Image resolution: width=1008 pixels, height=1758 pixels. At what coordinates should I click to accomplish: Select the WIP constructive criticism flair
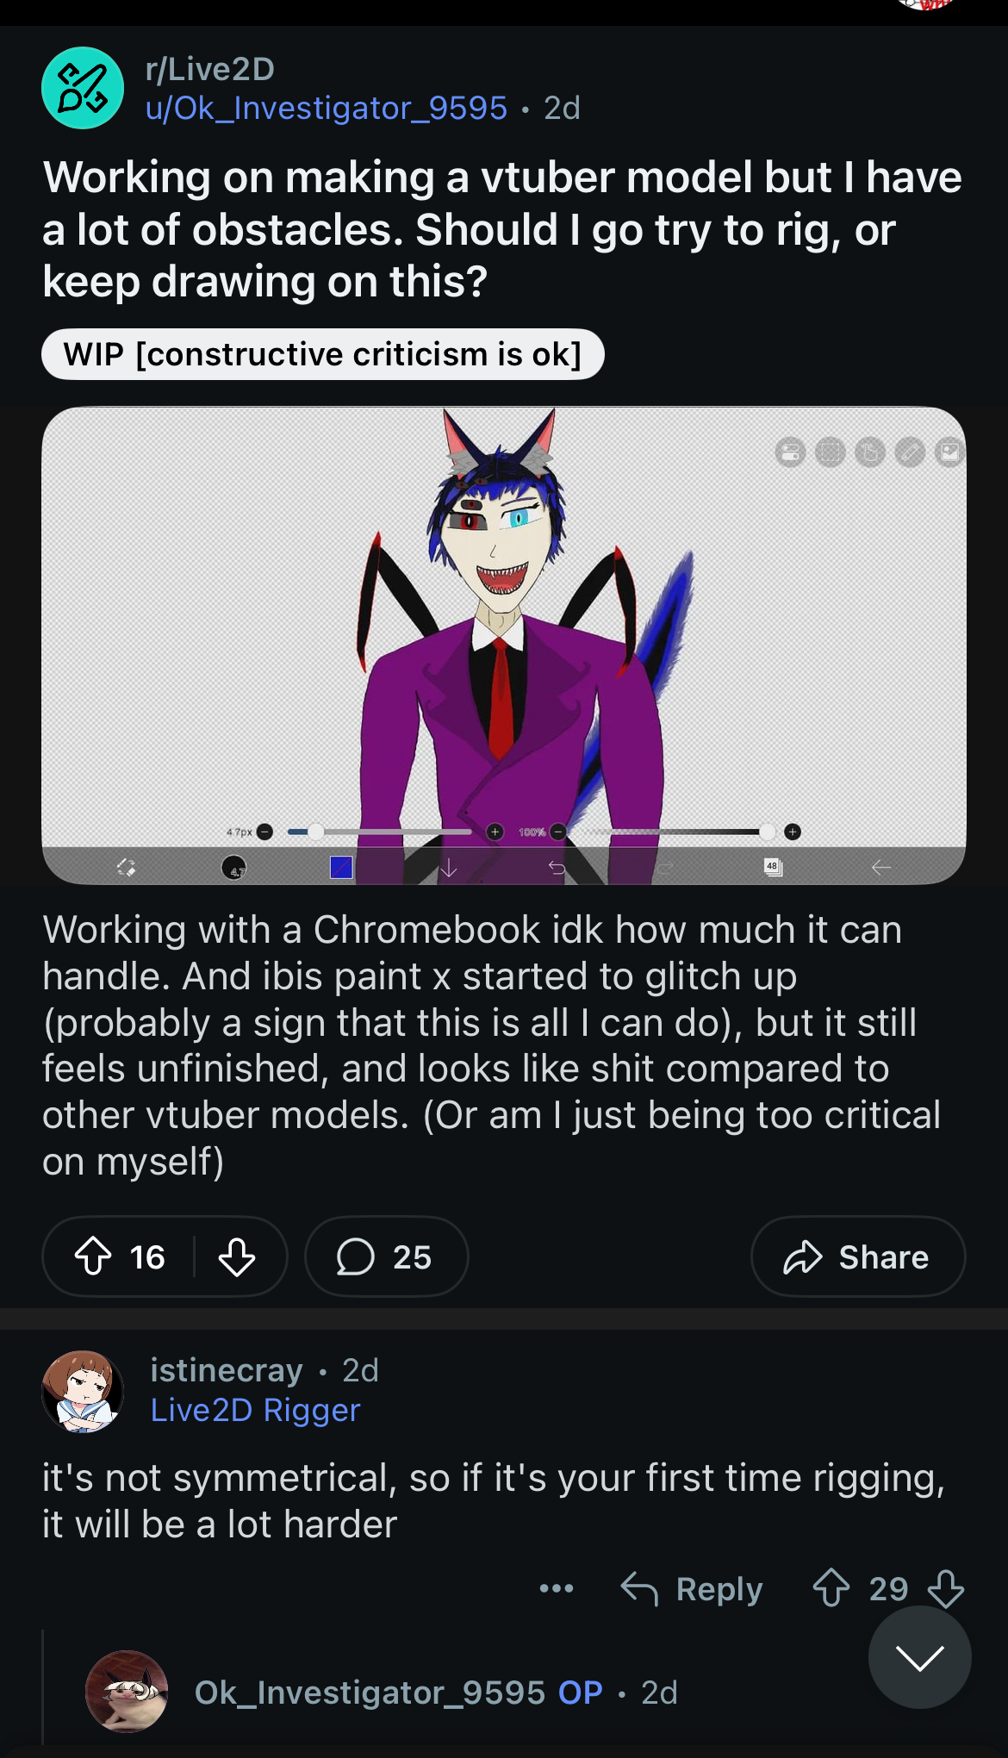click(x=322, y=354)
